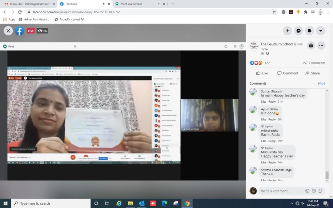
Task: Open Messenger from the top bar
Action: (298, 31)
